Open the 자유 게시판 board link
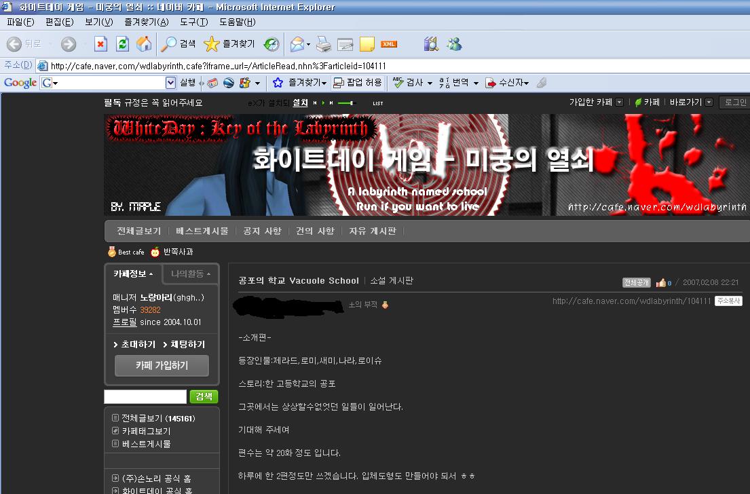 point(373,231)
